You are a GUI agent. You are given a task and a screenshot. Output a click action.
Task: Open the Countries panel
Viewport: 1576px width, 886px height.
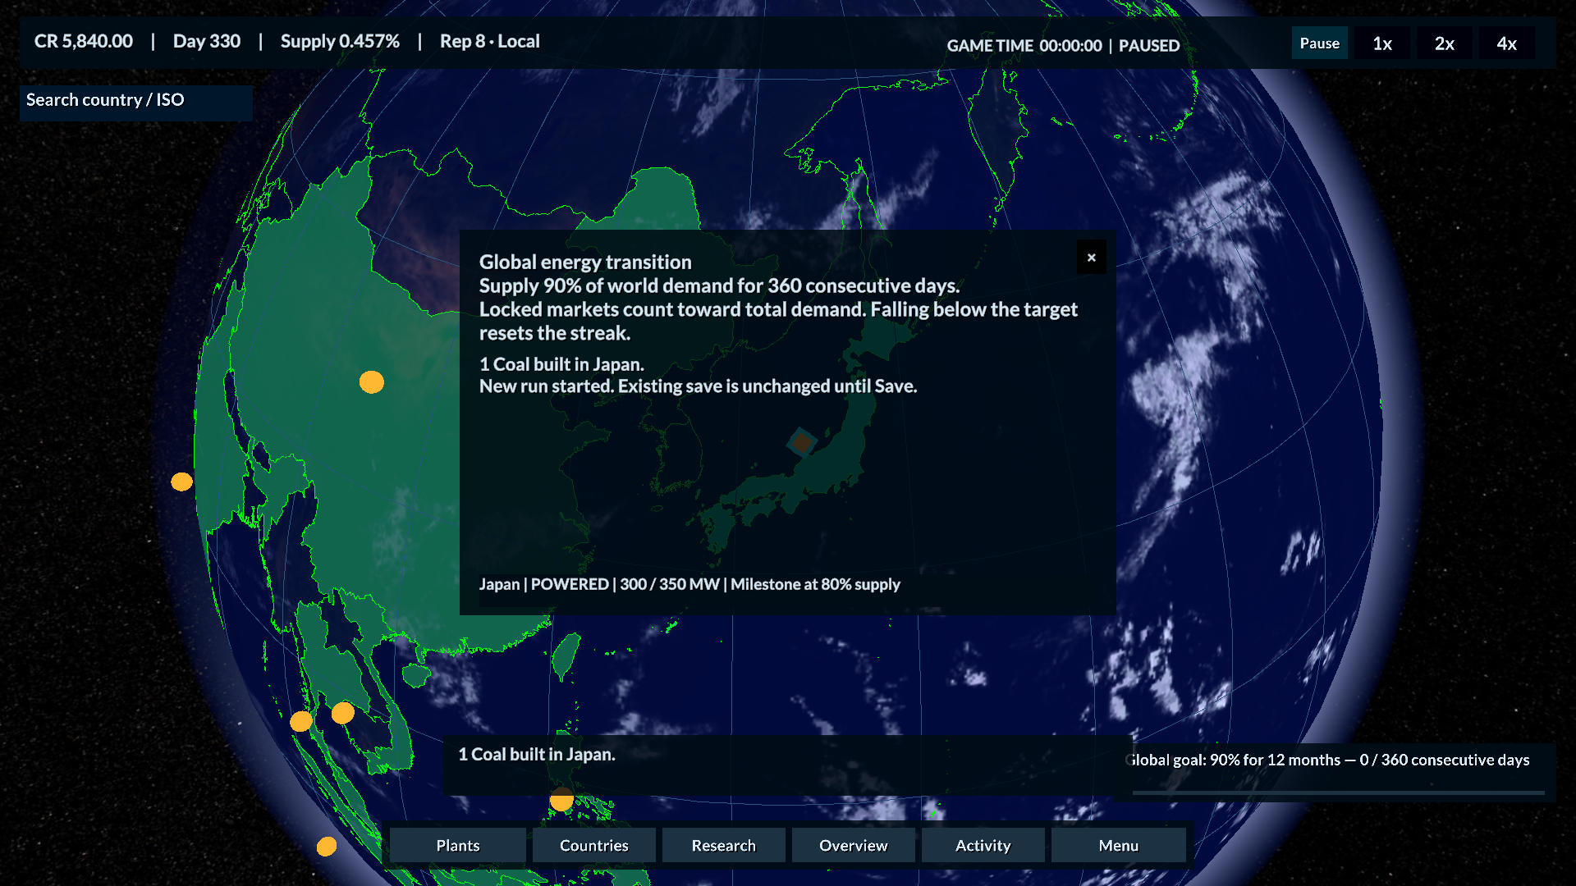coord(594,845)
